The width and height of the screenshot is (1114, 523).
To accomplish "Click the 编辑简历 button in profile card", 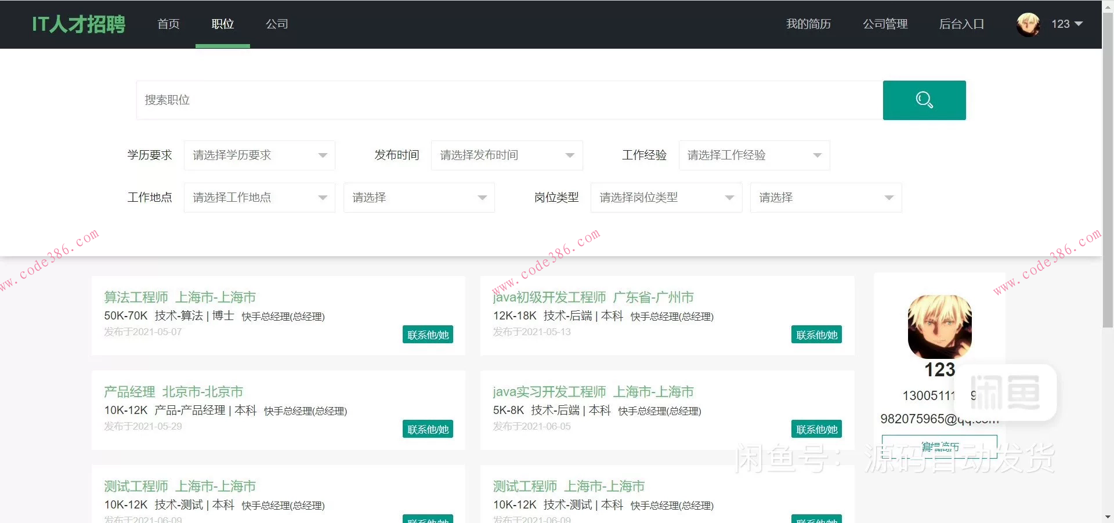I will click(x=939, y=446).
